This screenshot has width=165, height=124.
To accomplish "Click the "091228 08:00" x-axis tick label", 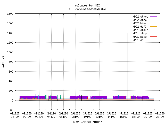I will click(75, 115).
